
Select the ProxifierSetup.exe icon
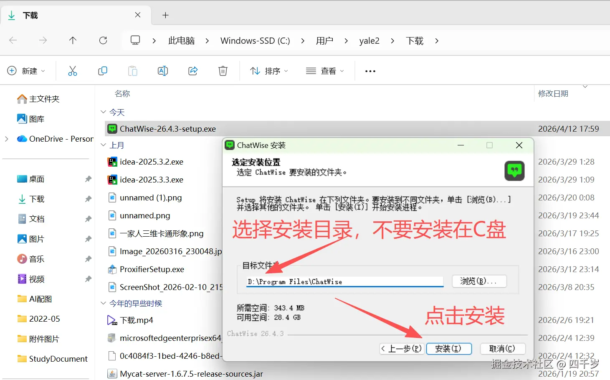[112, 269]
